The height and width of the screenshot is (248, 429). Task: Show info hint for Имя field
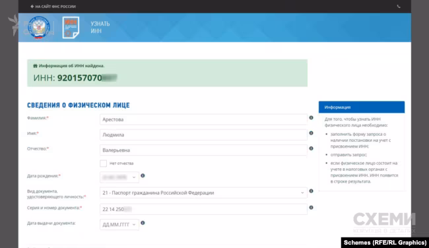(x=311, y=133)
